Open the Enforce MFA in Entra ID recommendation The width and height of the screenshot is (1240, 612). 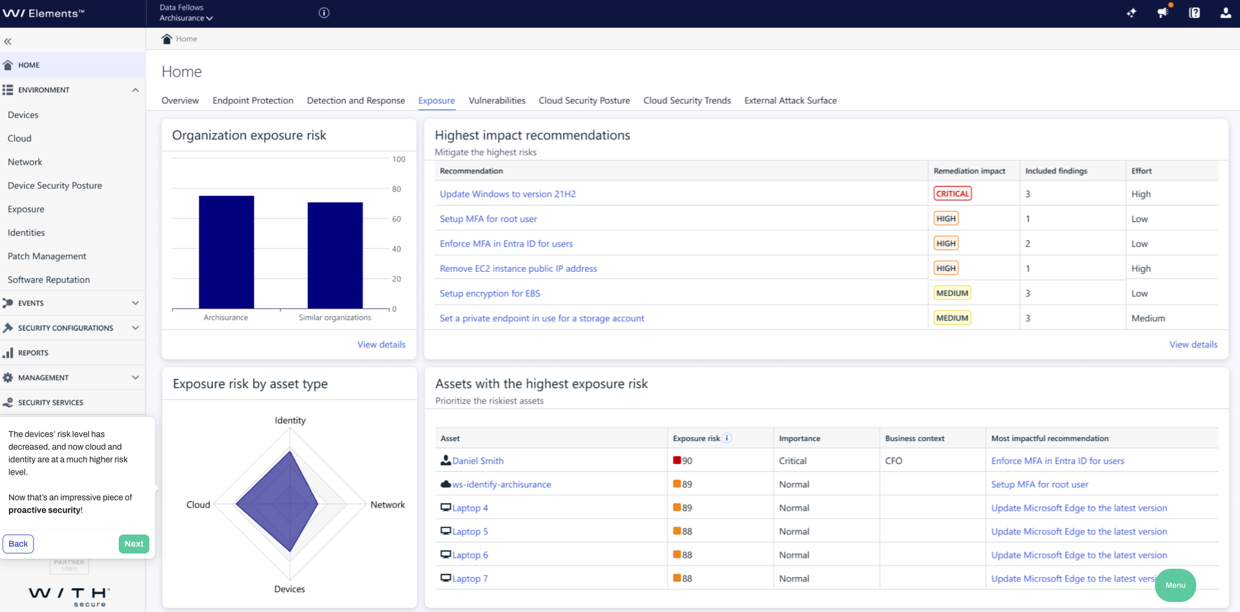[506, 244]
